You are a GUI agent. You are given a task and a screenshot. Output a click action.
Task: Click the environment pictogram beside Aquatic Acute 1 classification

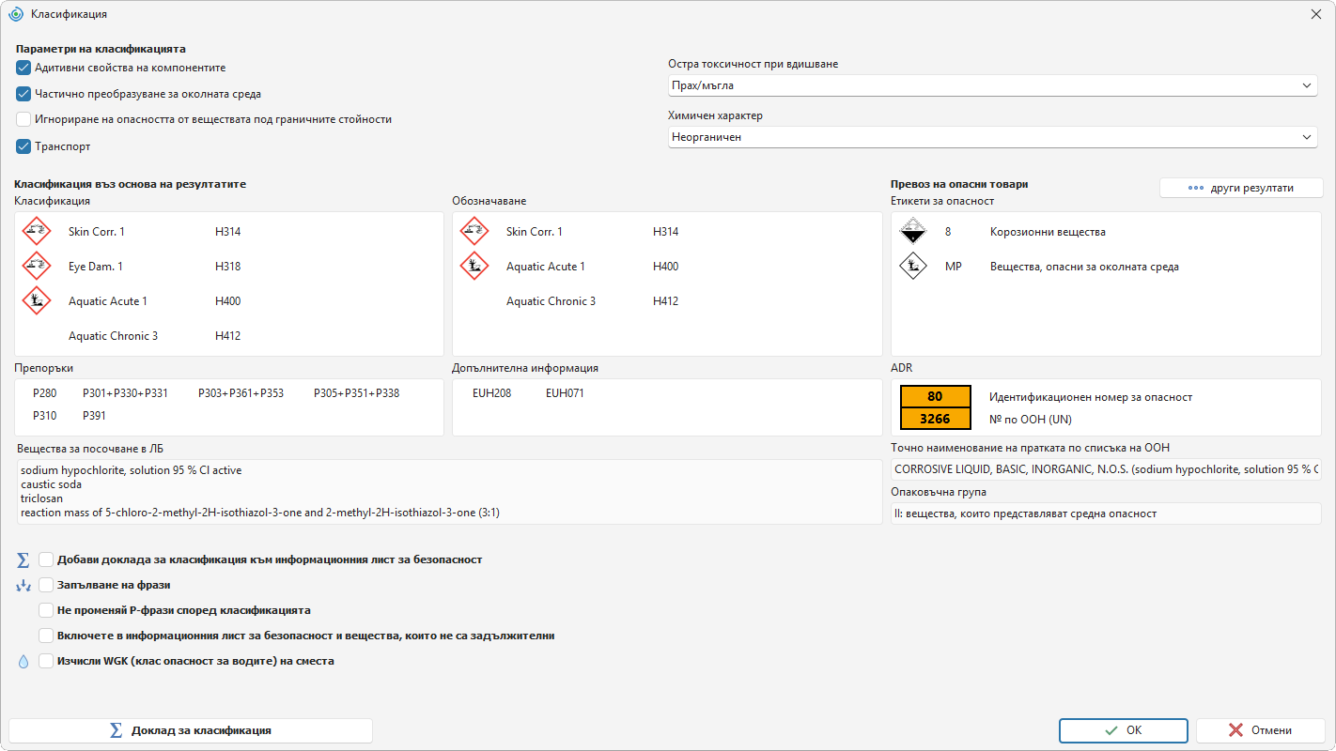(37, 300)
